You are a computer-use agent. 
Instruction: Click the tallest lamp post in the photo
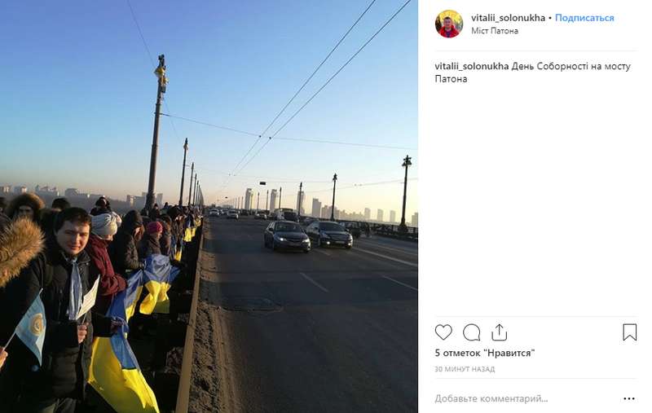tap(157, 133)
